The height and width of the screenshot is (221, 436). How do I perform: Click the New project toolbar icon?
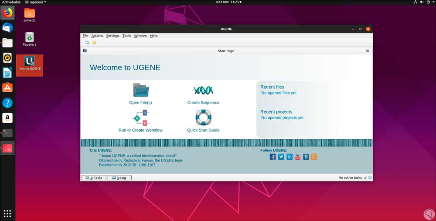[87, 43]
